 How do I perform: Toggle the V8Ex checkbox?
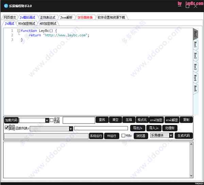pos(123,135)
